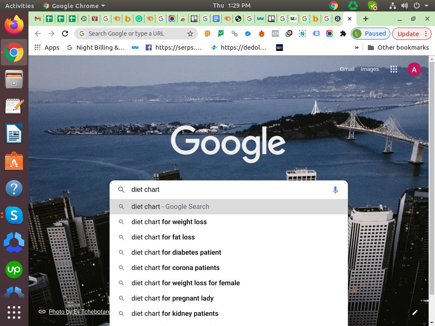
Task: Open the Google apps grid
Action: click(x=394, y=69)
